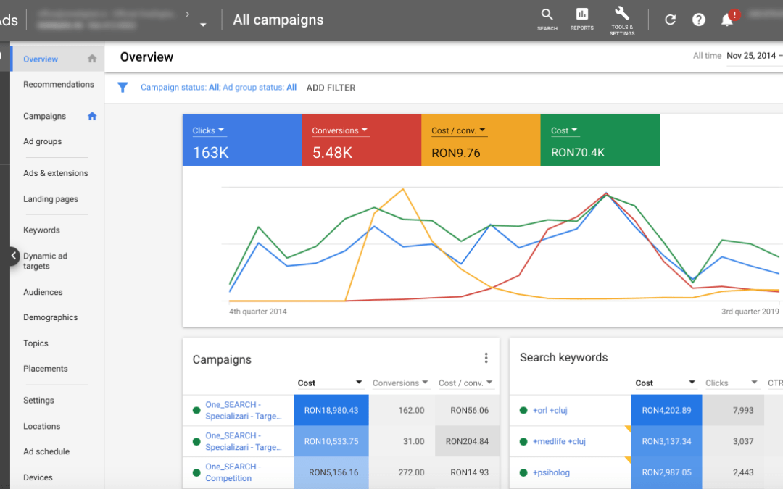Select the green Cost metric tile
Screen dimensions: 783x489
pyautogui.click(x=600, y=141)
